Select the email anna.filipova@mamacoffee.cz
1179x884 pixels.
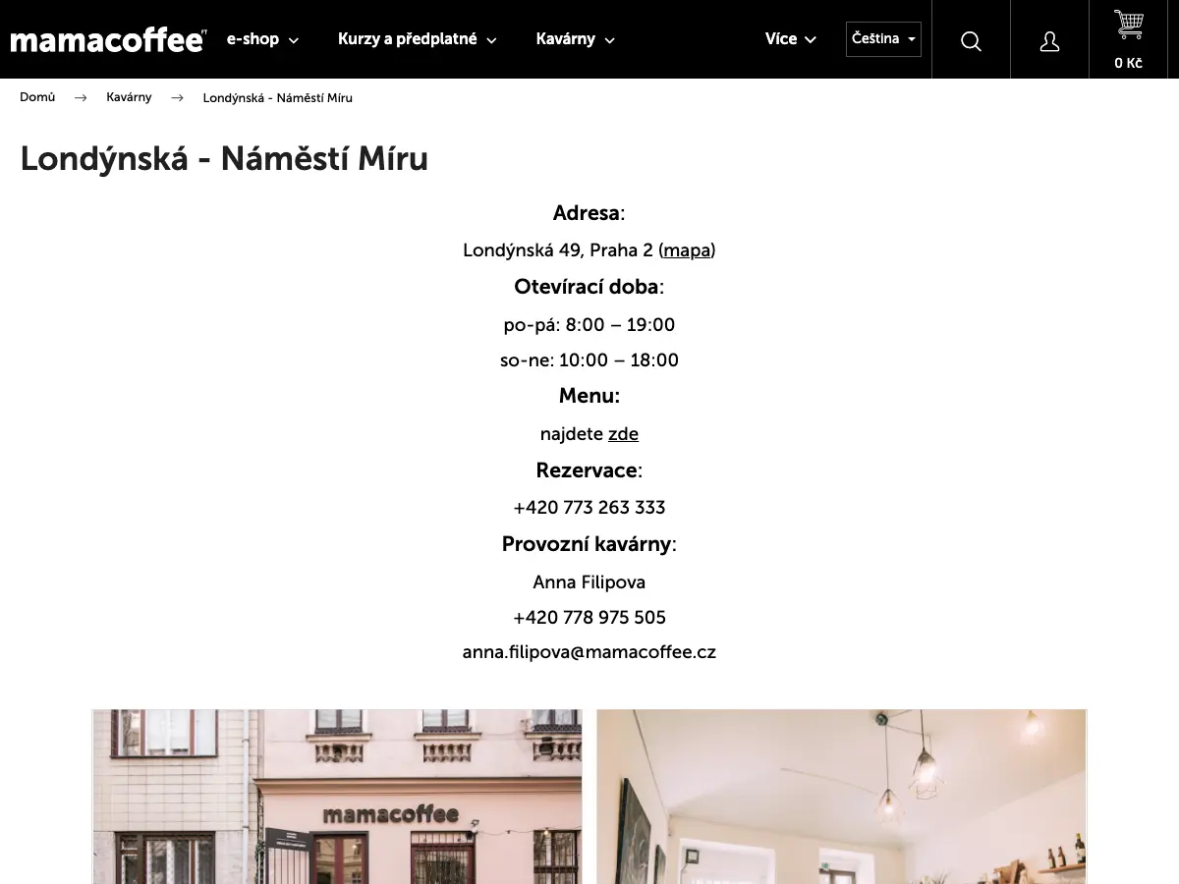589,652
